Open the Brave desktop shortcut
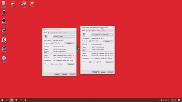The height and width of the screenshot is (102, 182). click(x=32, y=4)
